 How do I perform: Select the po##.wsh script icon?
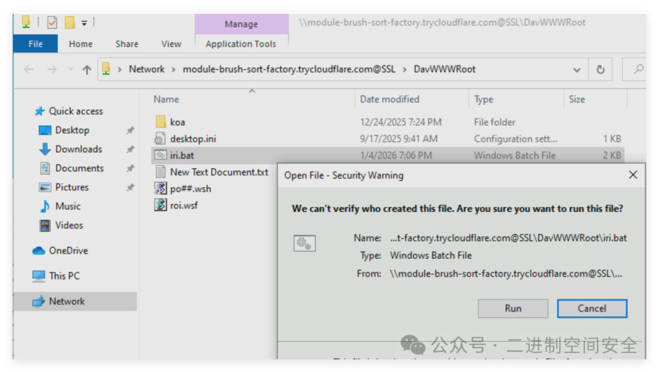tap(160, 189)
